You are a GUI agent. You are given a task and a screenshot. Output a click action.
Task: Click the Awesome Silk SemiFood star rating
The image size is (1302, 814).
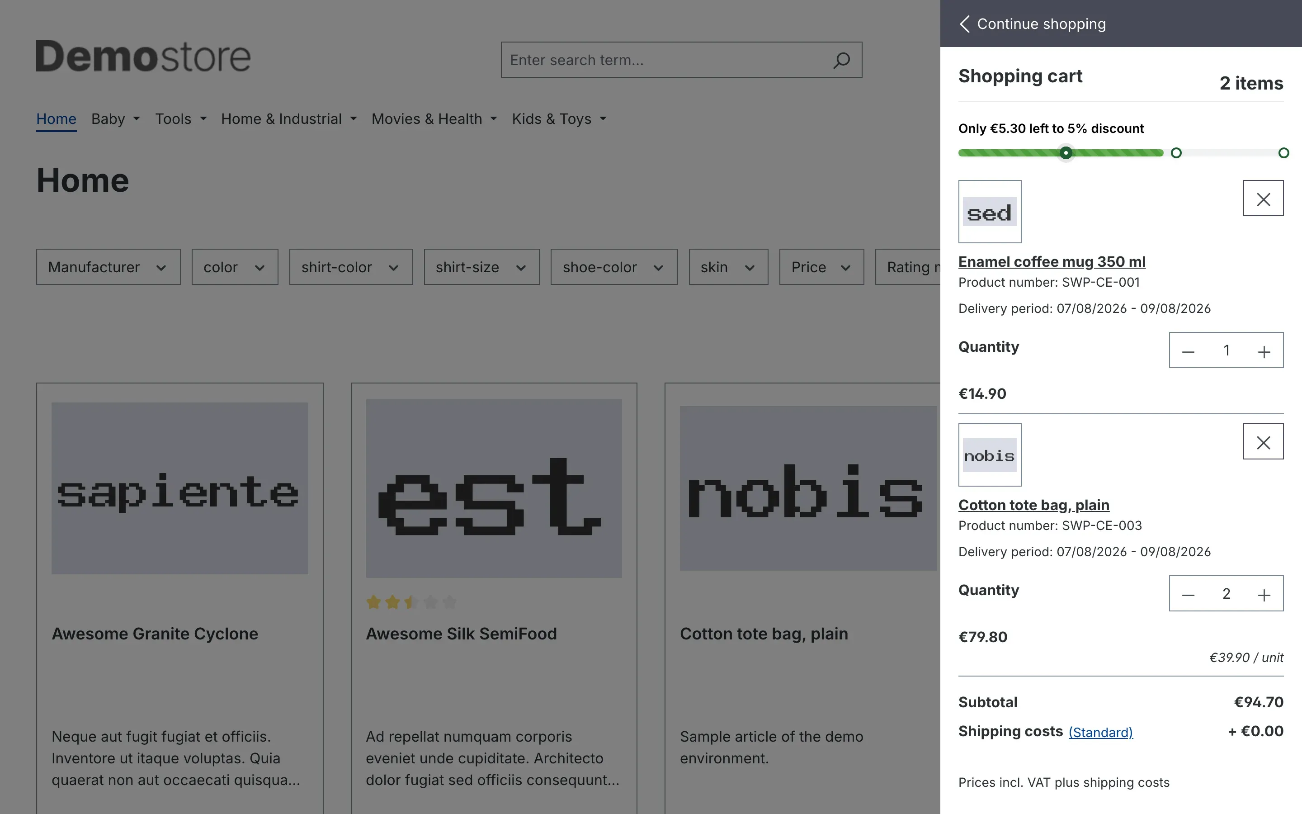click(x=411, y=602)
